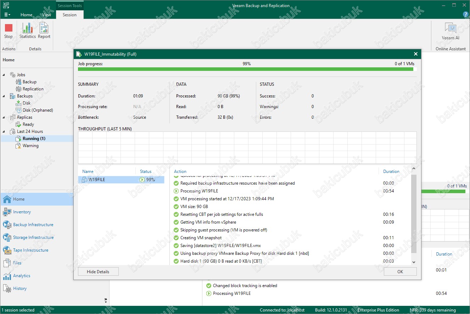Open session Statistics
This screenshot has width=470, height=314.
28,31
